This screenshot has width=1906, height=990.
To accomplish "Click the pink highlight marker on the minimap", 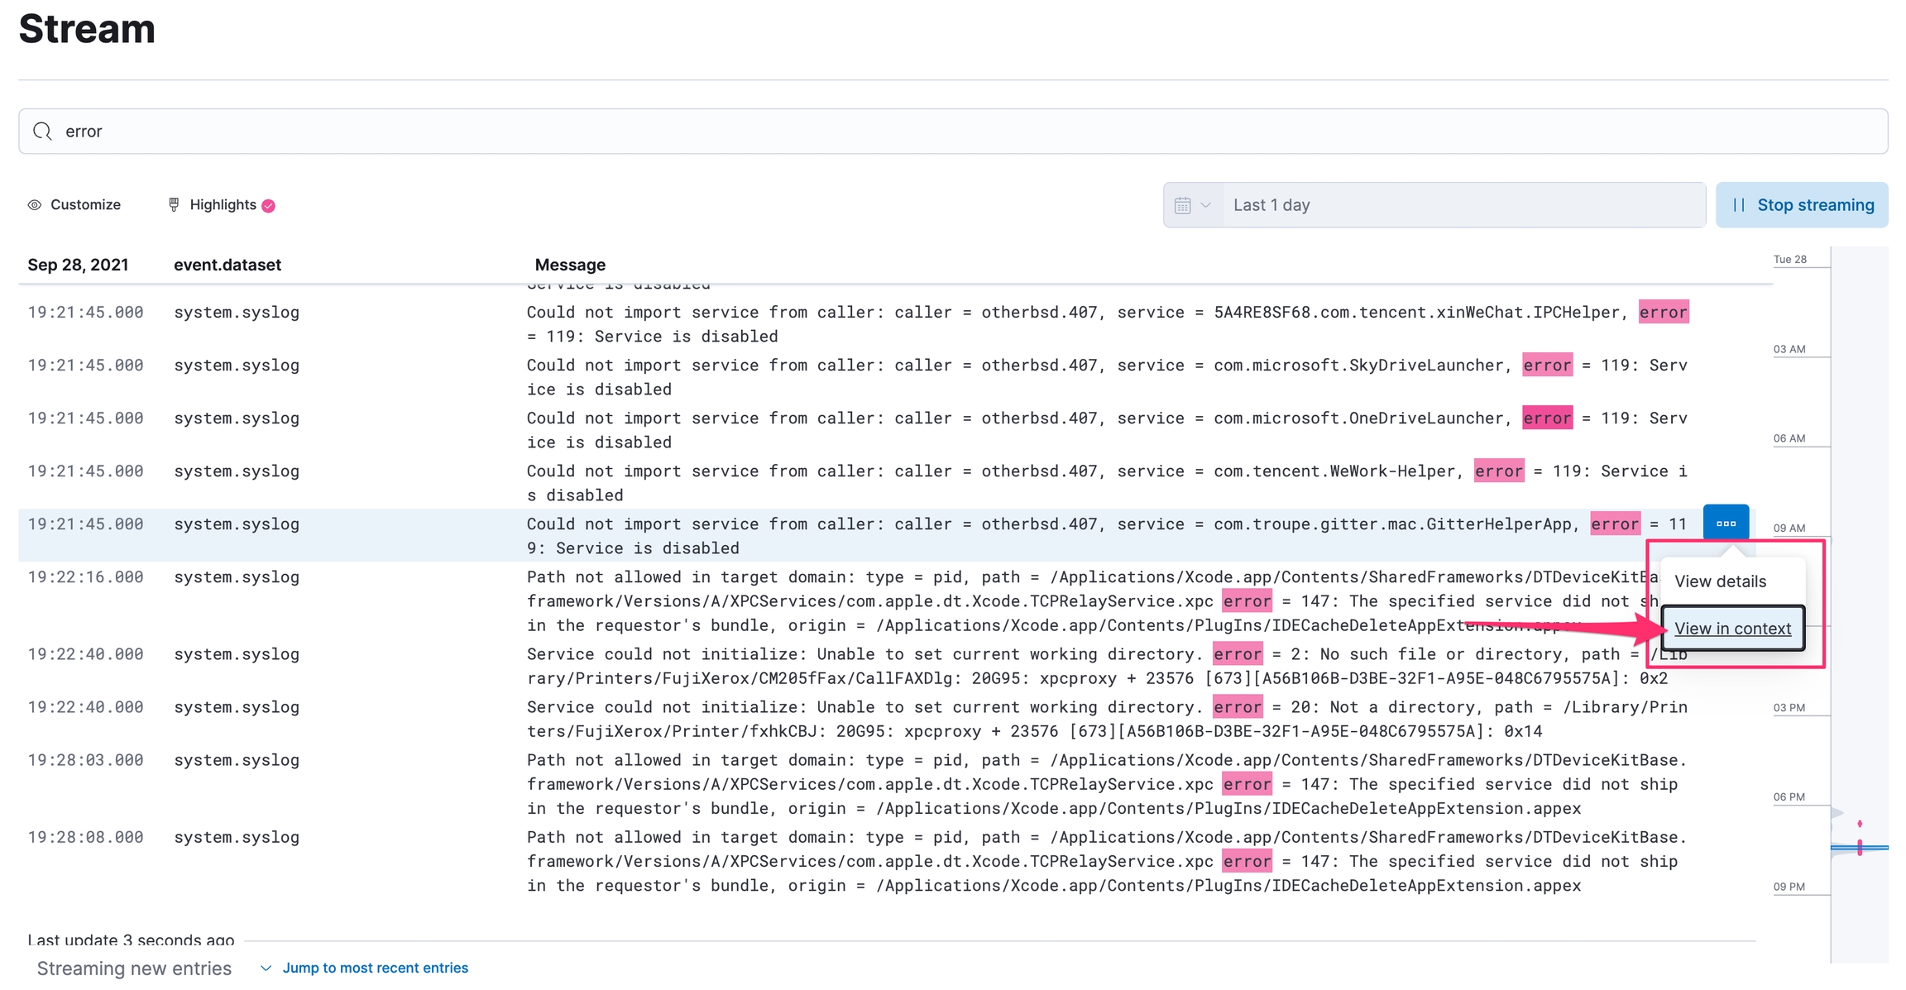I will 1860,847.
